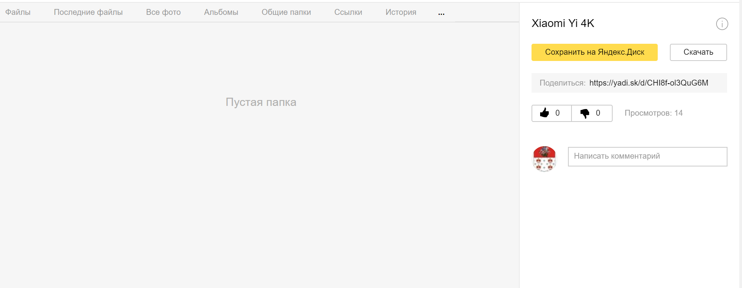This screenshot has height=288, width=742.
Task: Select the Альбомы tab
Action: (x=221, y=12)
